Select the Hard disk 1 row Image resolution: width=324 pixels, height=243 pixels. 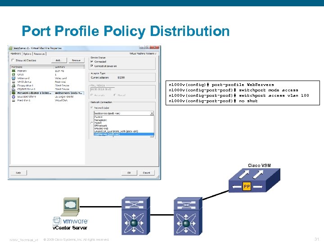coord(48,100)
